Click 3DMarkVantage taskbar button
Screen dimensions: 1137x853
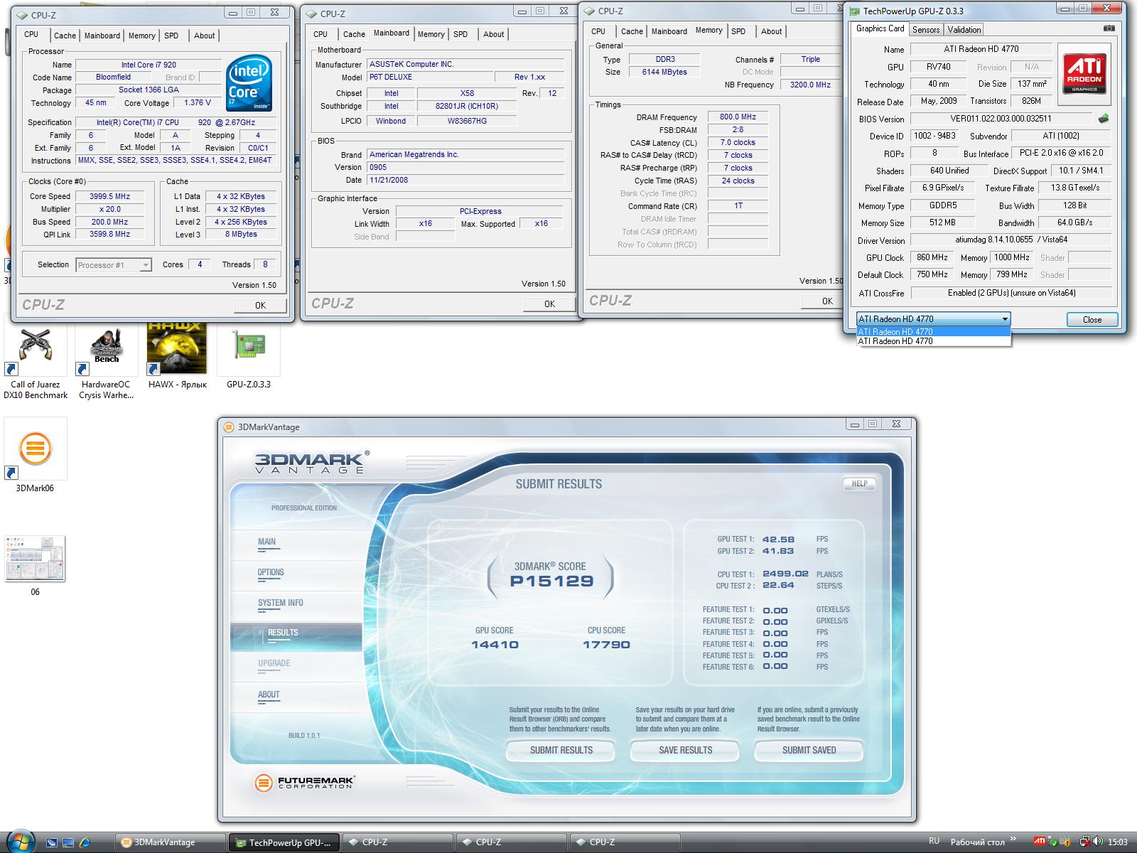coord(170,842)
